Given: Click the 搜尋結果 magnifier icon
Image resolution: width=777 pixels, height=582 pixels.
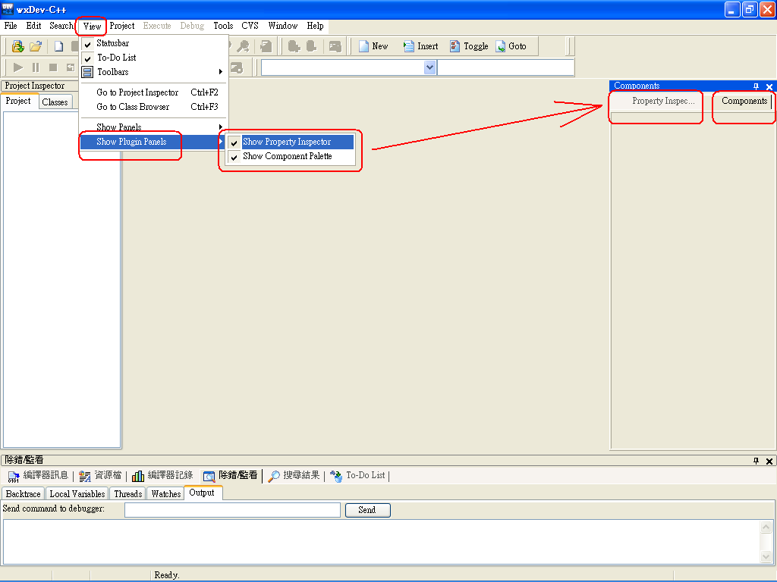Looking at the screenshot, I should click(x=273, y=476).
